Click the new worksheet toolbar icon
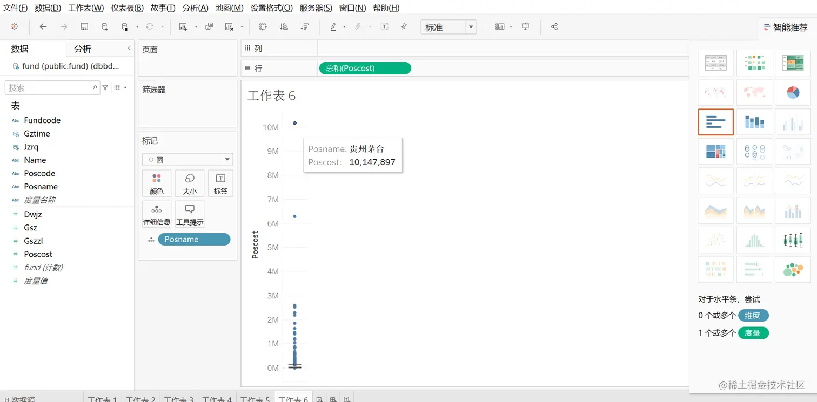 pyautogui.click(x=184, y=26)
